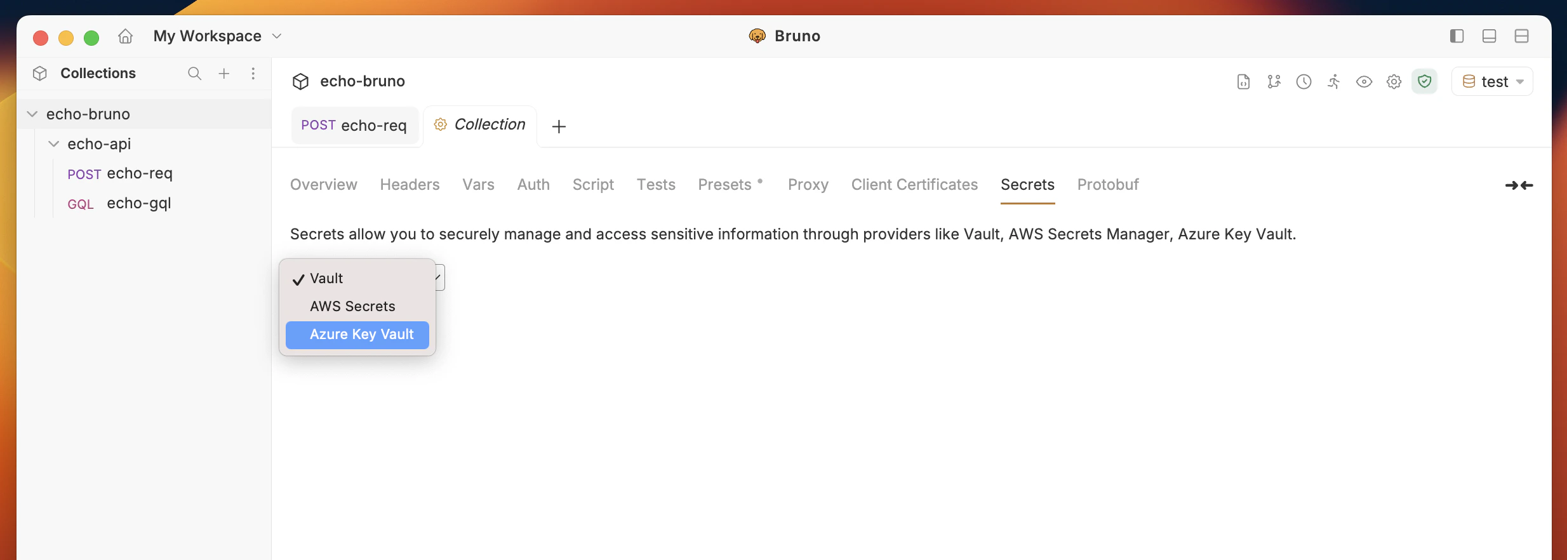Open the Auth tab
1567x560 pixels.
tap(533, 185)
